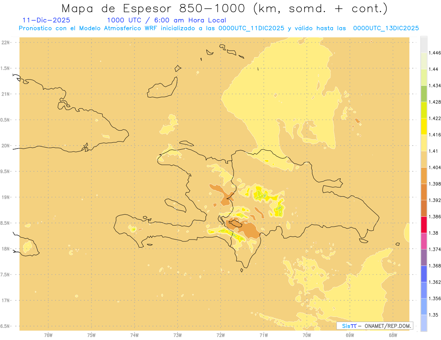Click the '68W' longitude label

click(393, 335)
